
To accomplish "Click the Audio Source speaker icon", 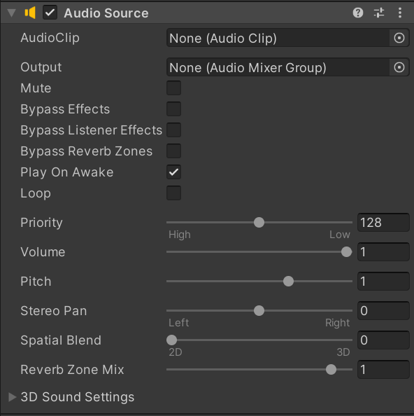I will click(30, 13).
